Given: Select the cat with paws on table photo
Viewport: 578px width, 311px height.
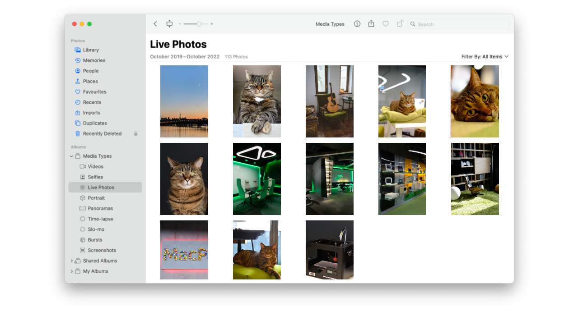Looking at the screenshot, I should (257, 101).
